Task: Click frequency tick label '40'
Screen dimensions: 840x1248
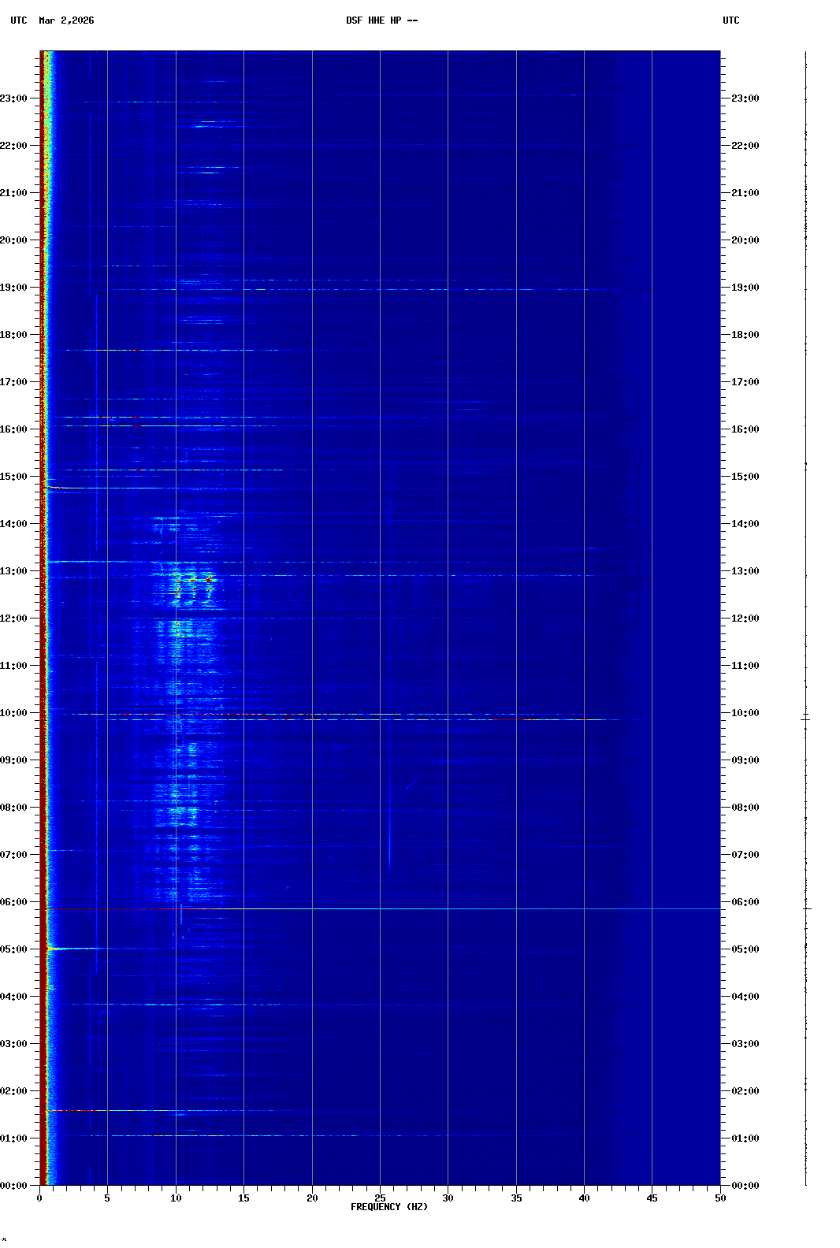Action: (584, 1198)
